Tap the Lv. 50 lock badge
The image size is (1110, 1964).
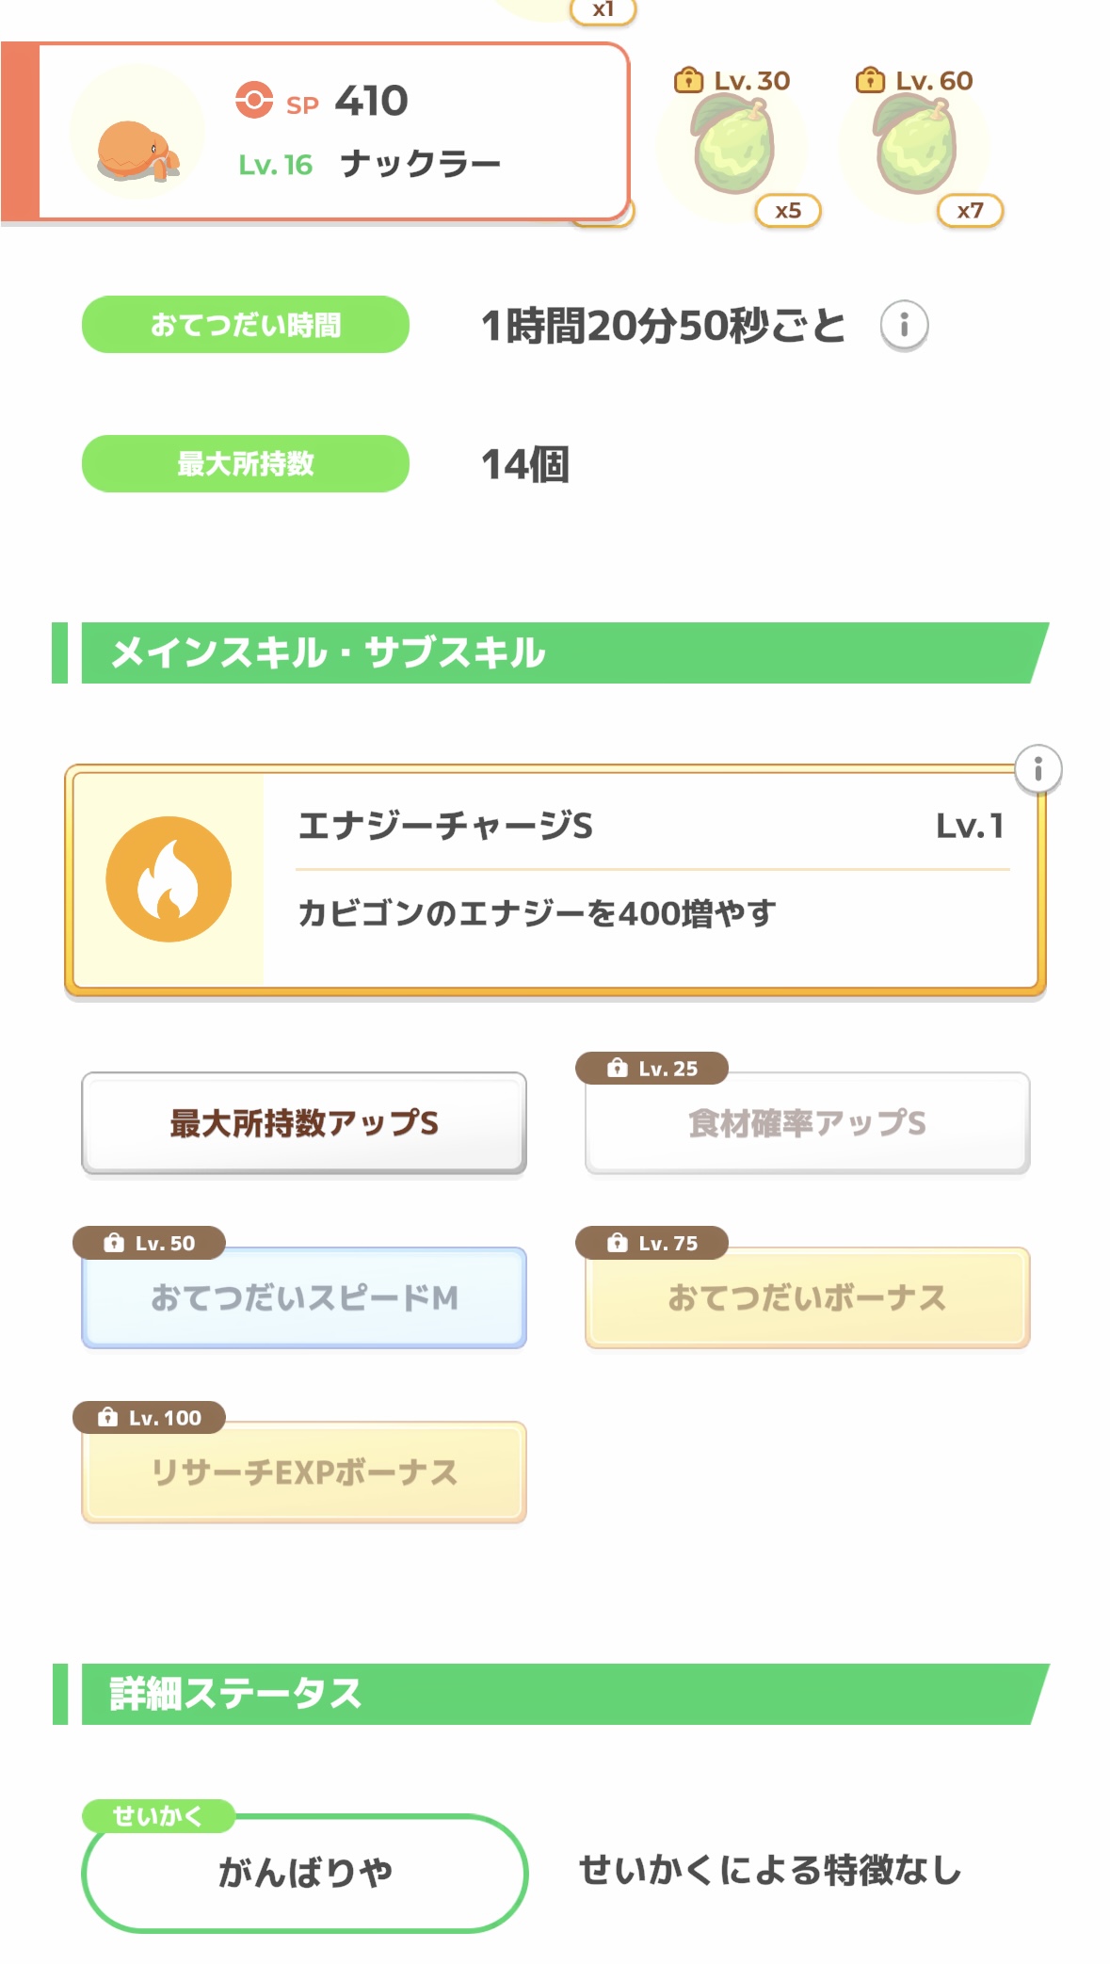[x=149, y=1243]
